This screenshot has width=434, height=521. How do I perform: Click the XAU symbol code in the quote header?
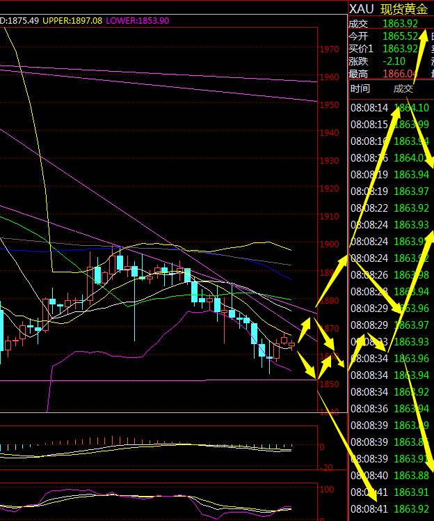pyautogui.click(x=361, y=8)
